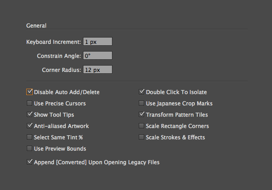Select the Corner Radius input field
This screenshot has width=272, height=190.
[97, 70]
